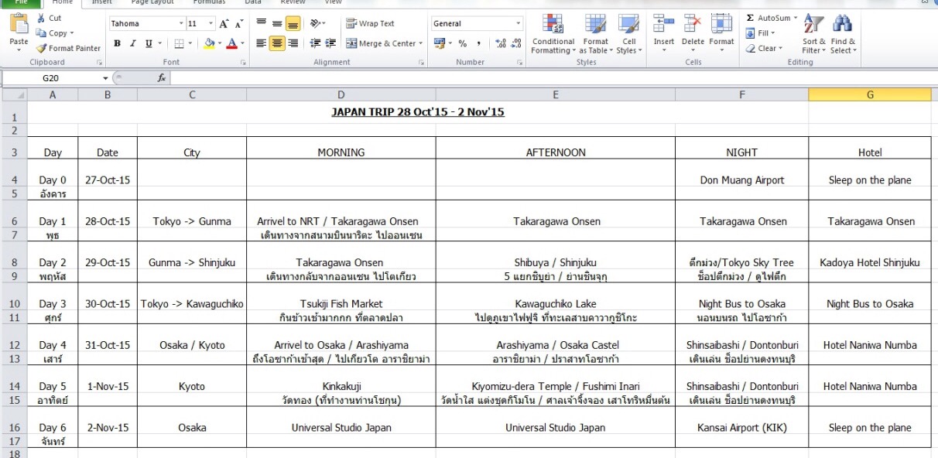The height and width of the screenshot is (458, 938).
Task: Open the Merge & Center dropdown arrow
Action: (421, 44)
